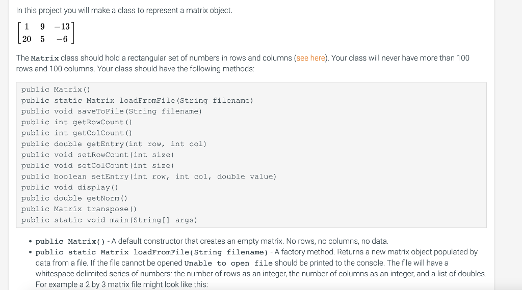Click the getNorm method line
Screen dimensions: 522x290
[74, 198]
